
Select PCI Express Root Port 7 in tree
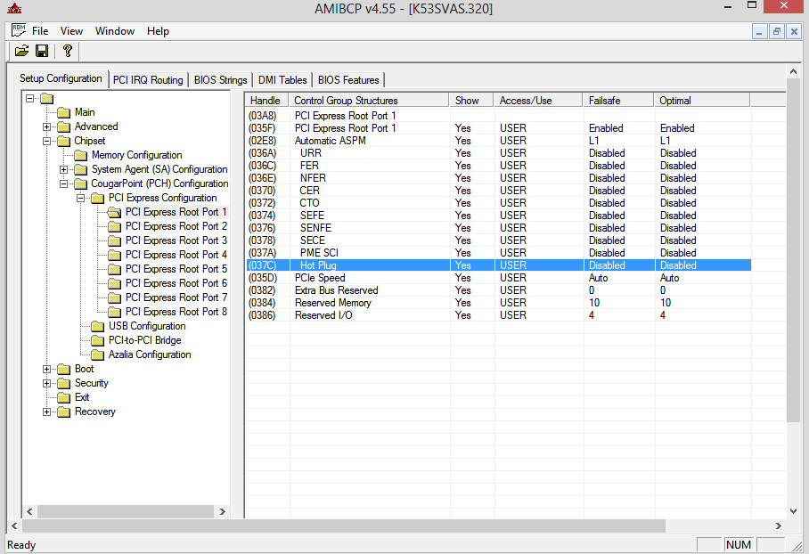(x=176, y=297)
